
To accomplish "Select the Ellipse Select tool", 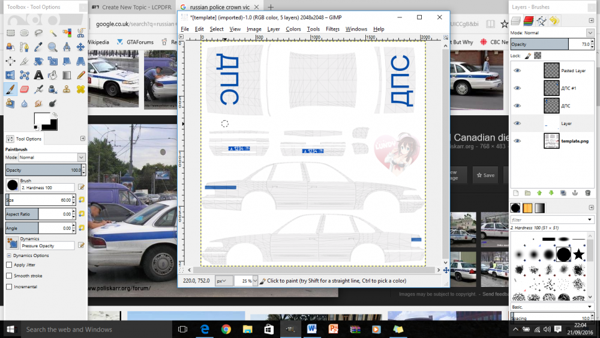I will tap(25, 33).
